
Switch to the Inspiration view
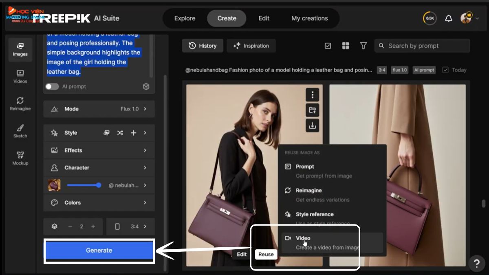point(251,46)
